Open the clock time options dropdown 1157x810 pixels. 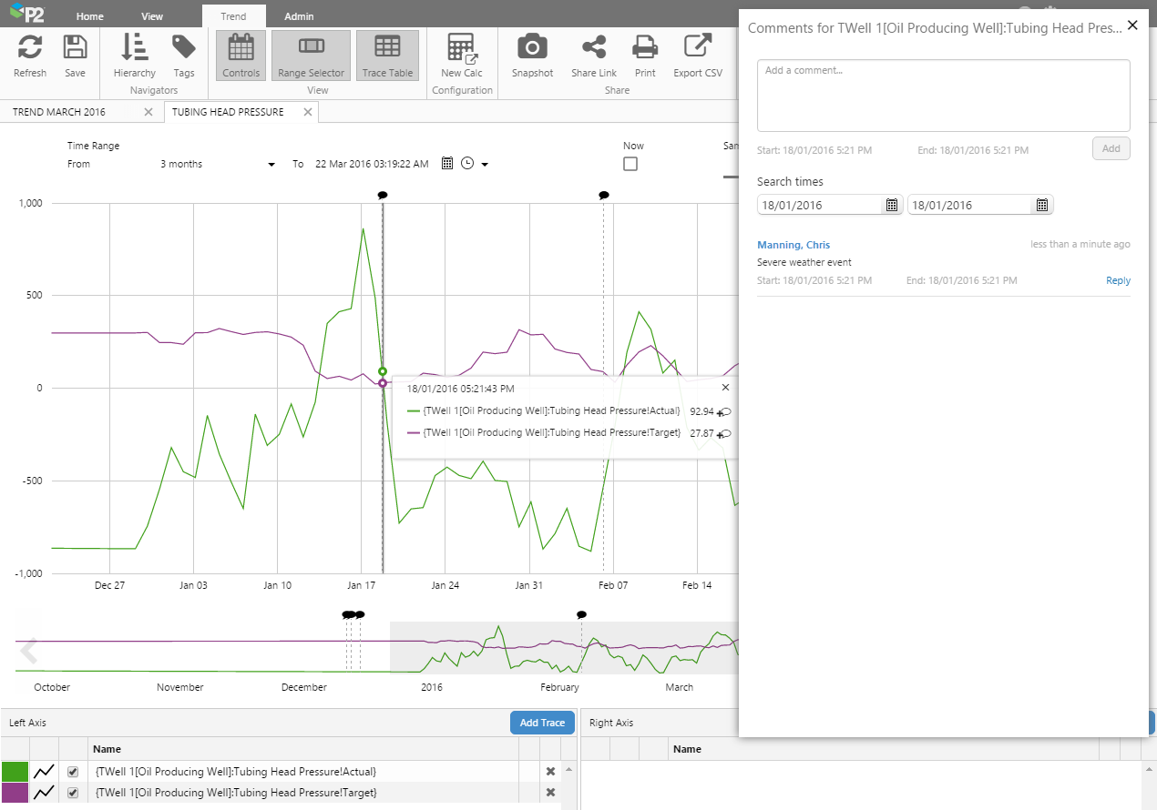(x=485, y=165)
